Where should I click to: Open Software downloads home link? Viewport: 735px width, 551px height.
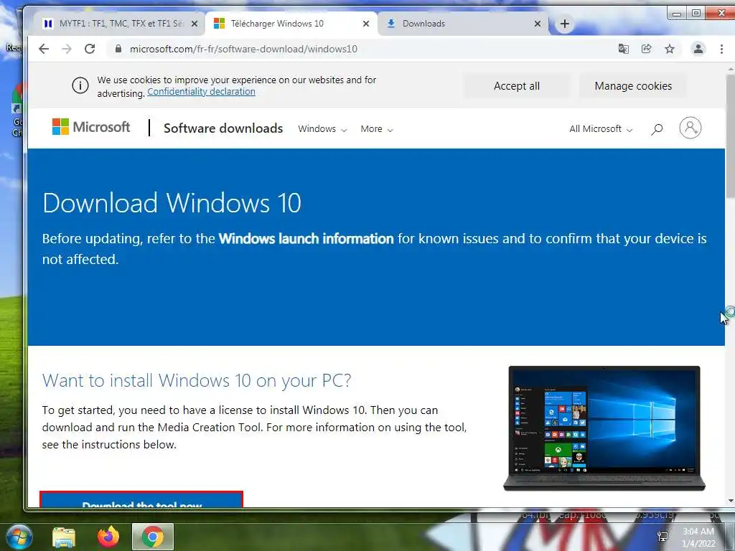tap(223, 128)
